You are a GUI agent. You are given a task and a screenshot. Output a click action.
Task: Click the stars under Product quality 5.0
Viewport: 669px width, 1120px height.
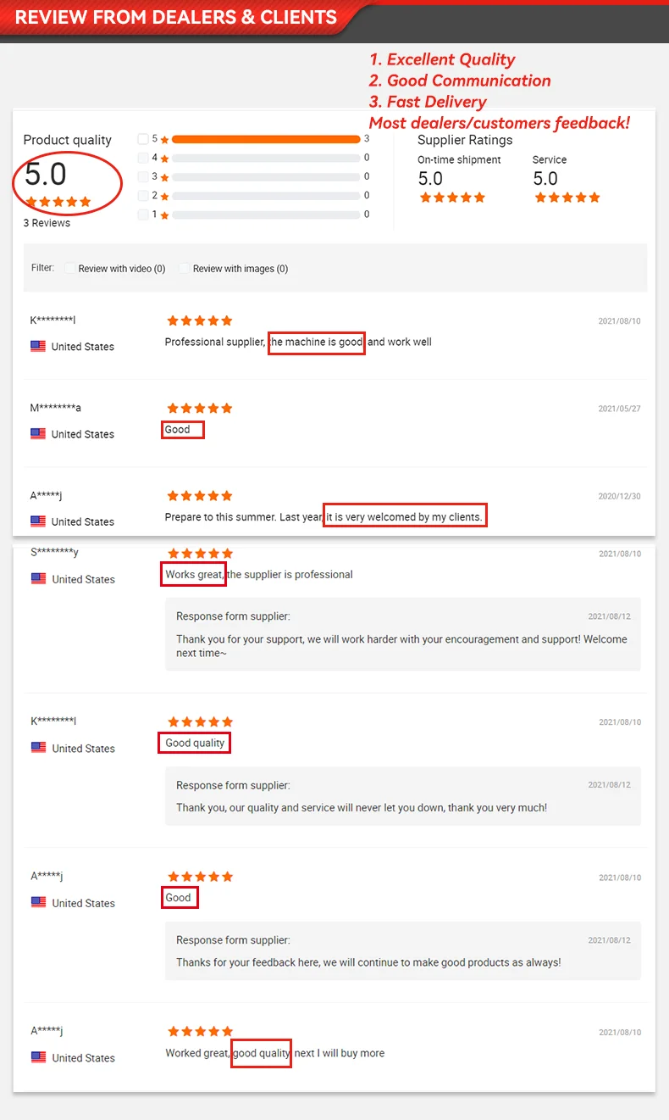tap(58, 202)
